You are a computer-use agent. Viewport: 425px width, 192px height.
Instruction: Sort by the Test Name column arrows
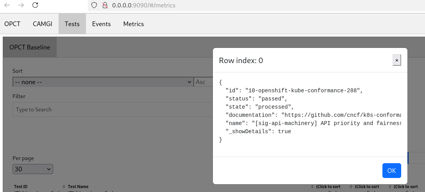click(313, 187)
